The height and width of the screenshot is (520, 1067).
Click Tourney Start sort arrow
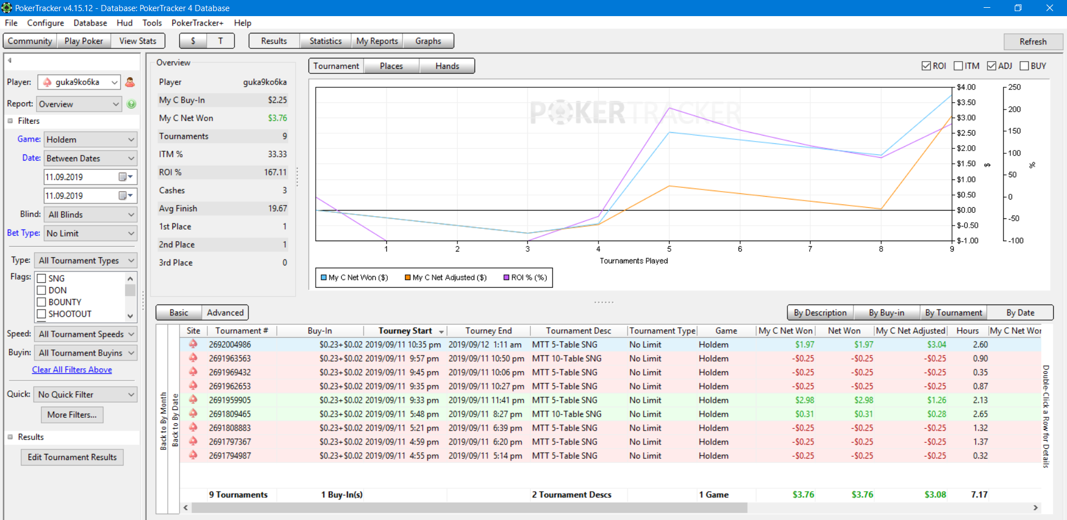coord(441,332)
